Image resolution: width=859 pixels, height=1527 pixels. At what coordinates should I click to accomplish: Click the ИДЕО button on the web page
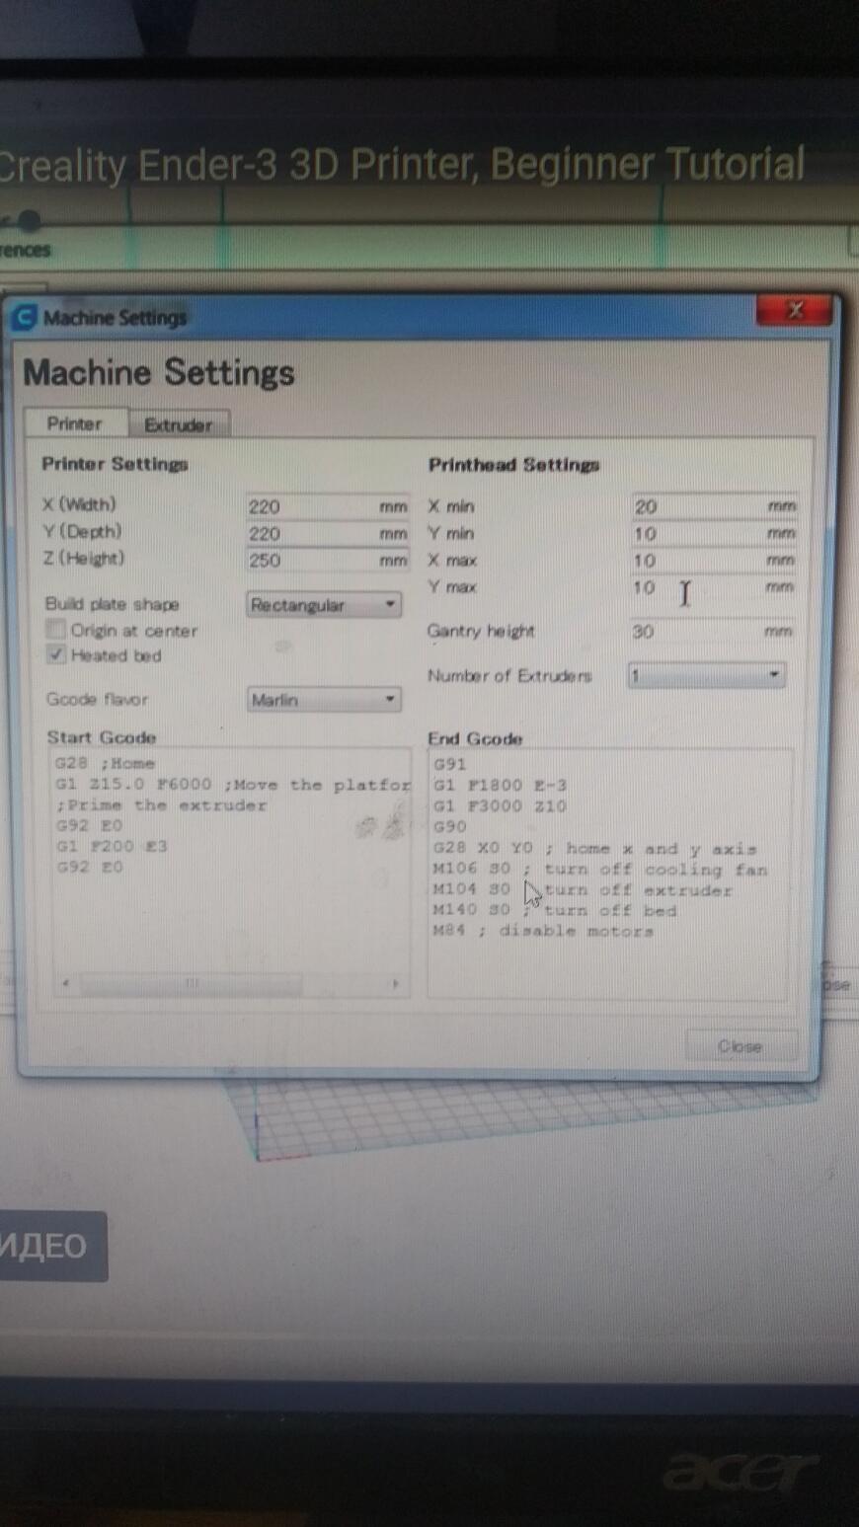pyautogui.click(x=47, y=1246)
